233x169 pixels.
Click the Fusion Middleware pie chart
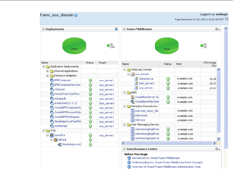(167, 46)
